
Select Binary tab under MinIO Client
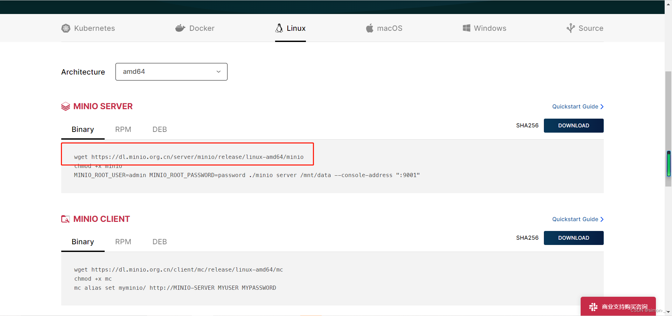83,242
